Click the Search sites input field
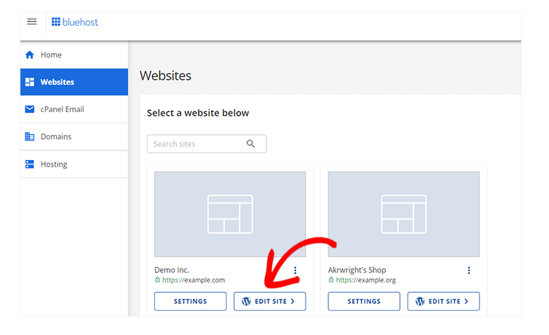549x335 pixels. click(x=207, y=144)
